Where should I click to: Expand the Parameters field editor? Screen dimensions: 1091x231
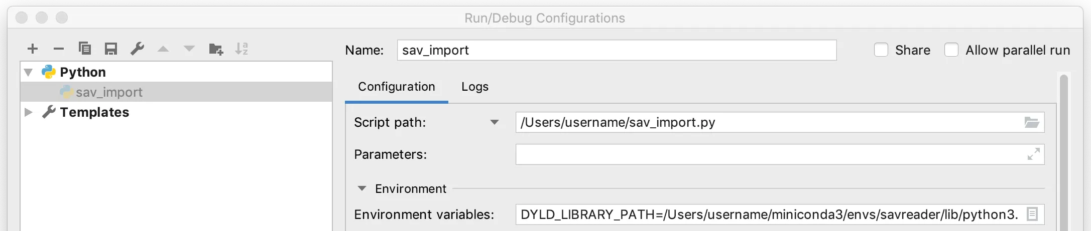click(1033, 154)
